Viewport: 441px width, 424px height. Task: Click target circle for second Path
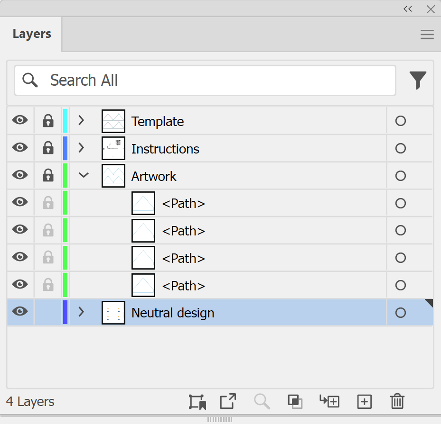tap(400, 230)
